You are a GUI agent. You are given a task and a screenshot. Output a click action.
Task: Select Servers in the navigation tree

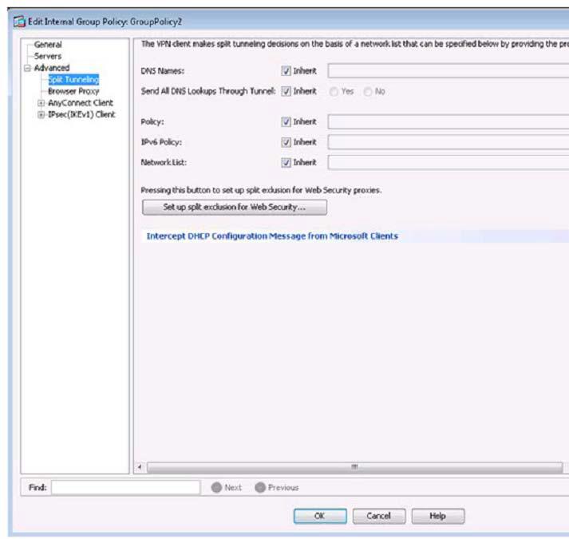tap(48, 57)
